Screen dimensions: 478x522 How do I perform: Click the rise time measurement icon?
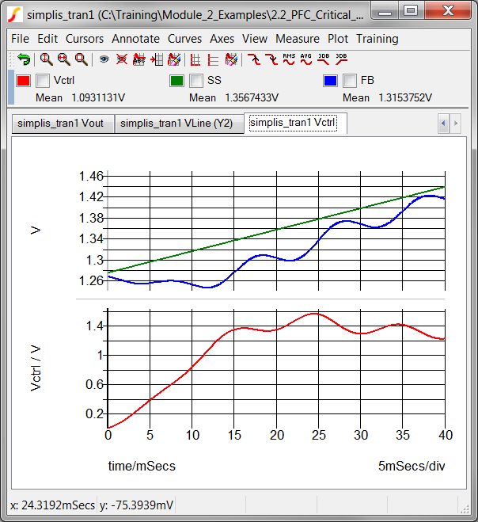[x=254, y=59]
